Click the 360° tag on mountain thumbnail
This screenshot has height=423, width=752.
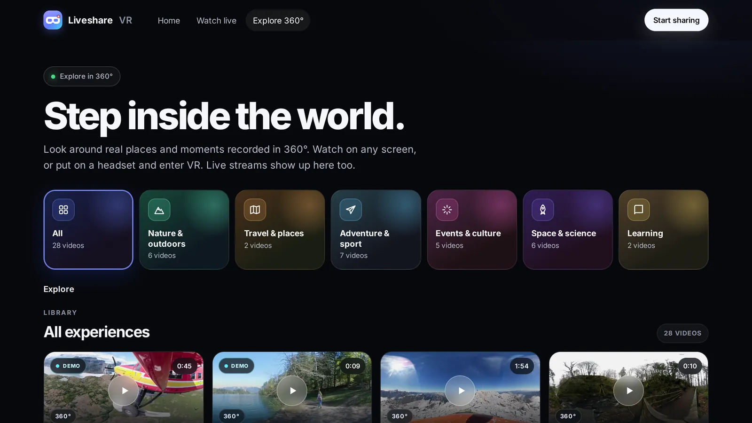pos(399,416)
